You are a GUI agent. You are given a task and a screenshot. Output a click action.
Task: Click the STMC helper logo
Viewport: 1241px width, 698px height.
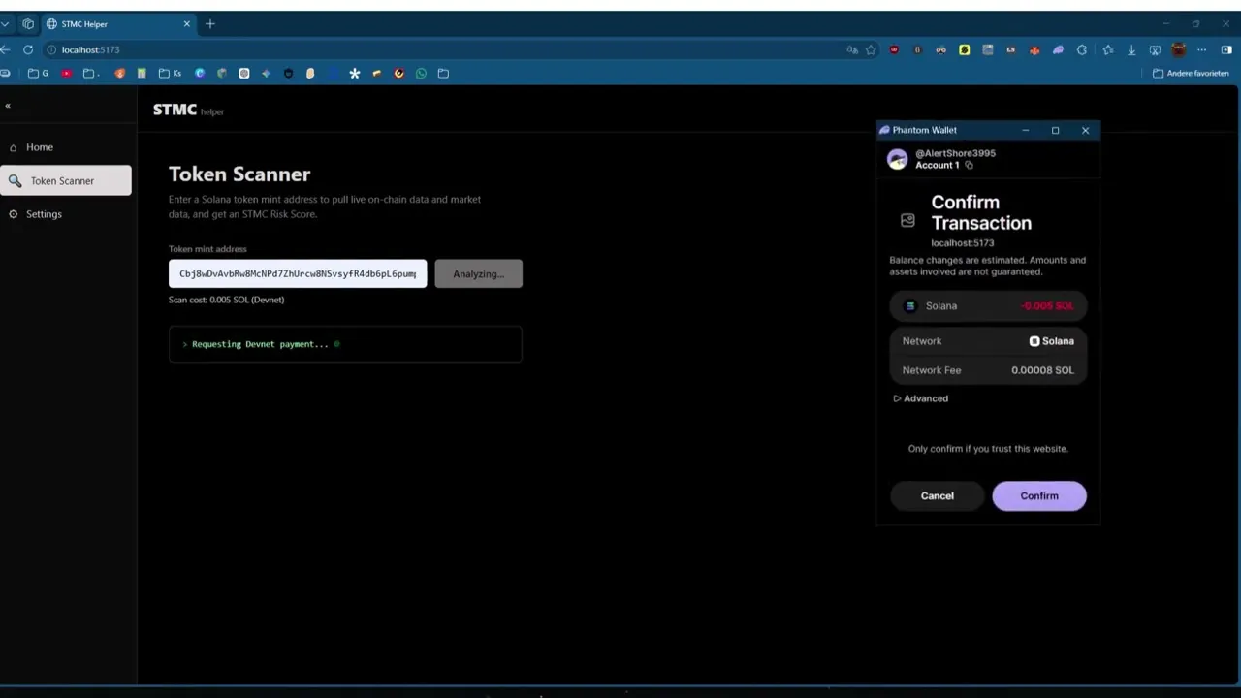[x=188, y=111]
